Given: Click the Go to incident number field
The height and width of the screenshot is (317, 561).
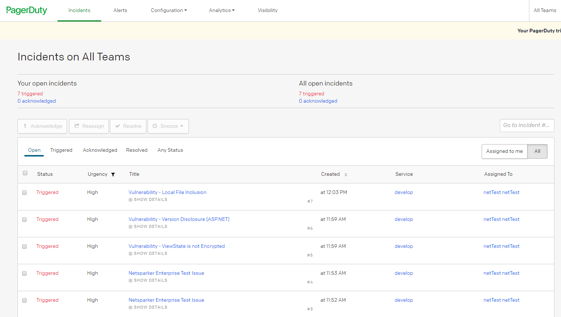Looking at the screenshot, I should pyautogui.click(x=527, y=125).
